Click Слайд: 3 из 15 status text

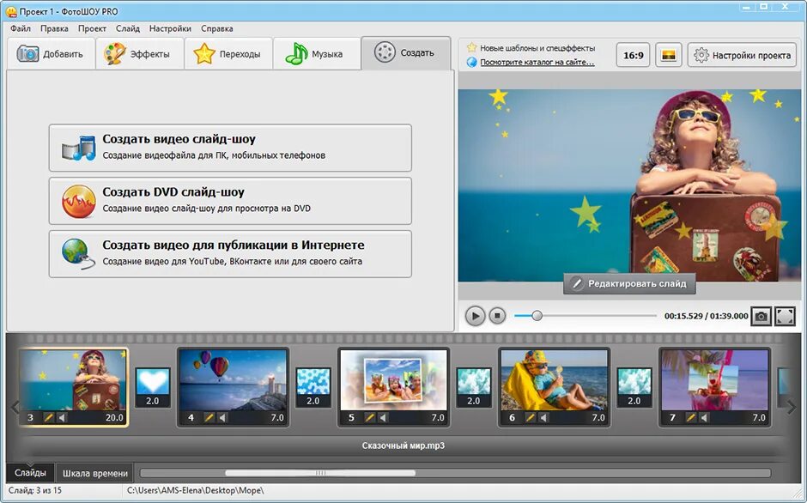[x=35, y=490]
